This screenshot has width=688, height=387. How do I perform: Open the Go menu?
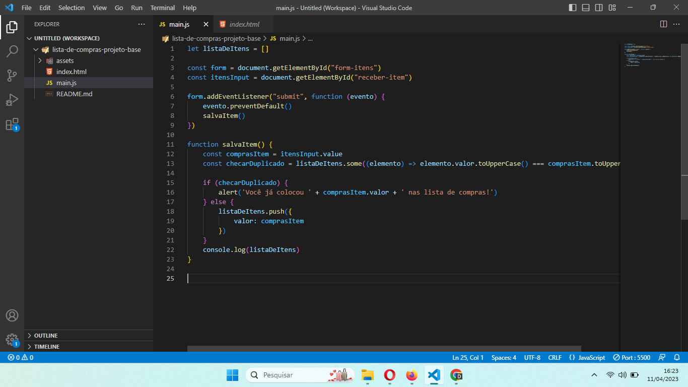(119, 8)
